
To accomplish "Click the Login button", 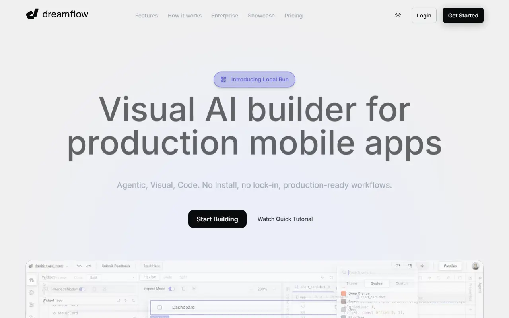I will 424,16.
